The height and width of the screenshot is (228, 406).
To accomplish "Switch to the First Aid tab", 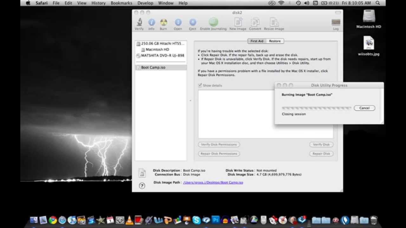I will tap(257, 41).
